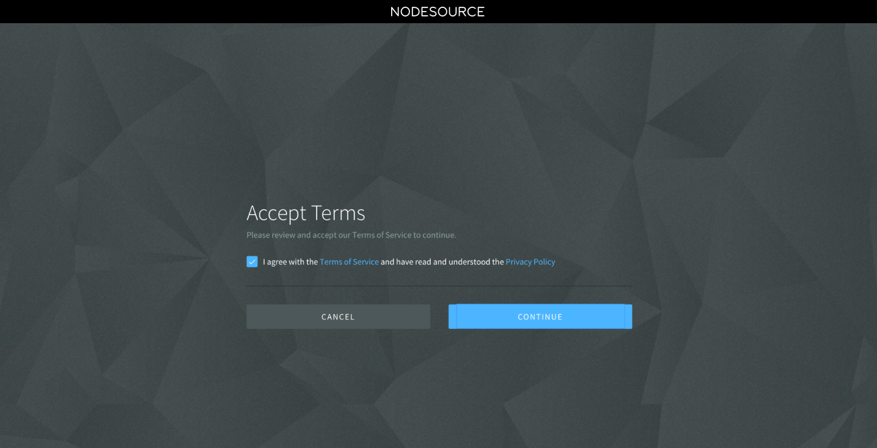Image resolution: width=877 pixels, height=448 pixels.
Task: Uncheck the agree with Terms checkbox
Action: (x=252, y=262)
